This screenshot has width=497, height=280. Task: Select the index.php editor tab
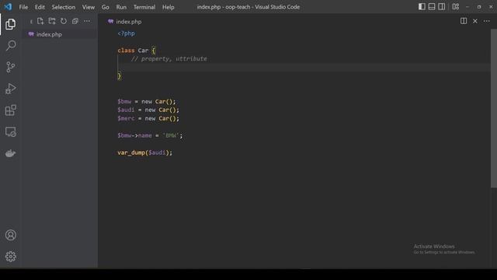click(x=124, y=22)
